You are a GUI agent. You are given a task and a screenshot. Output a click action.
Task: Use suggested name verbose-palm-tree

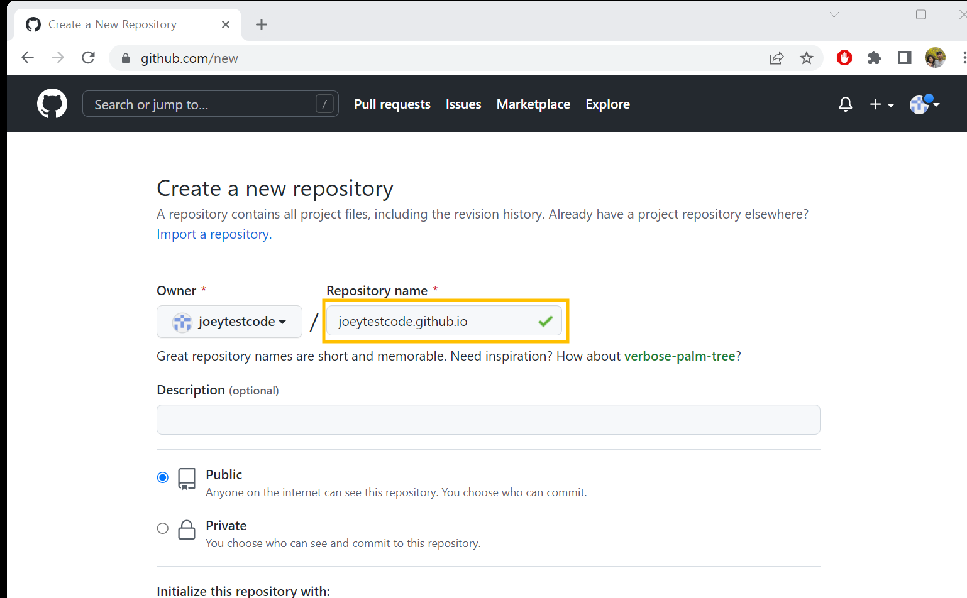[x=680, y=356]
